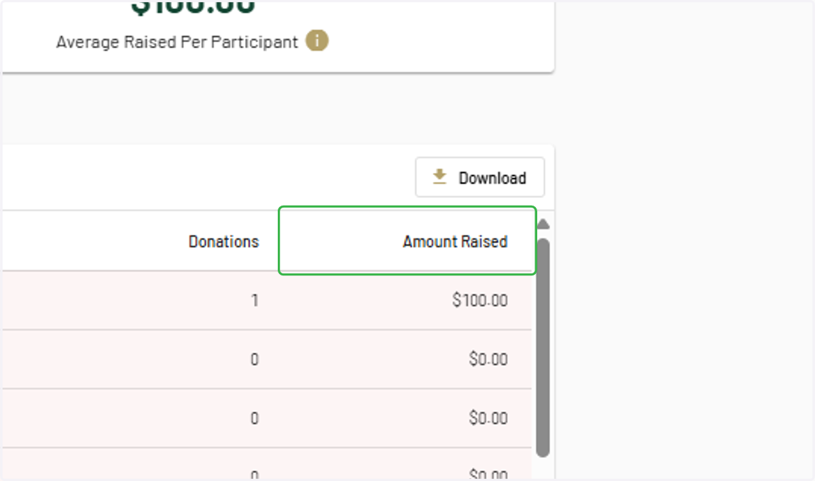Click the gold download arrow icon
Image resolution: width=815 pixels, height=481 pixels.
coord(440,177)
